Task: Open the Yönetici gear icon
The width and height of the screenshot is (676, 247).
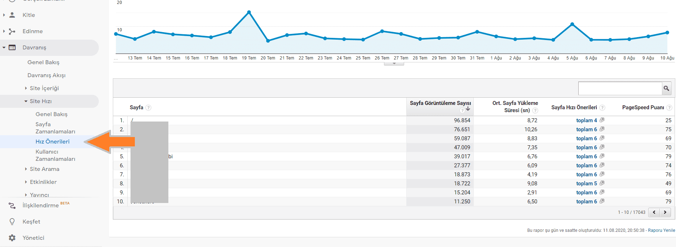Action: pyautogui.click(x=12, y=238)
